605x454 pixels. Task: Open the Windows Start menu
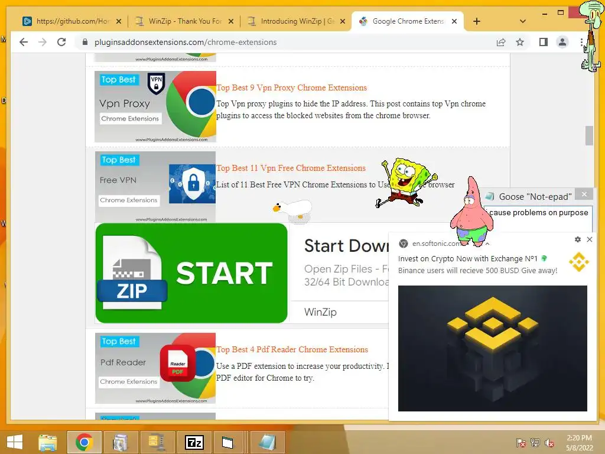[15, 442]
